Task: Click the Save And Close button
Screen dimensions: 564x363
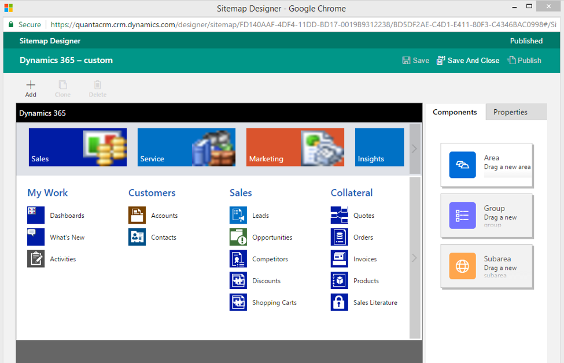Action: [468, 60]
